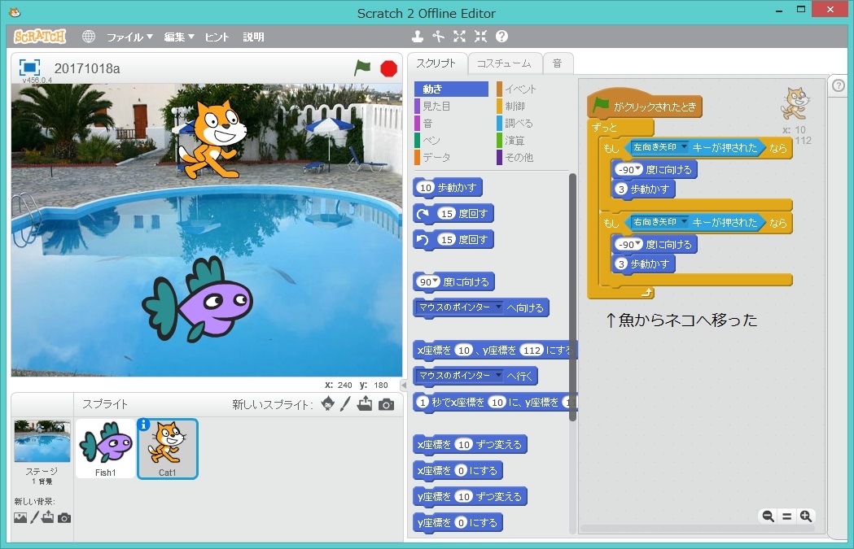Select the 制御 block category
The width and height of the screenshot is (854, 549).
click(x=514, y=107)
